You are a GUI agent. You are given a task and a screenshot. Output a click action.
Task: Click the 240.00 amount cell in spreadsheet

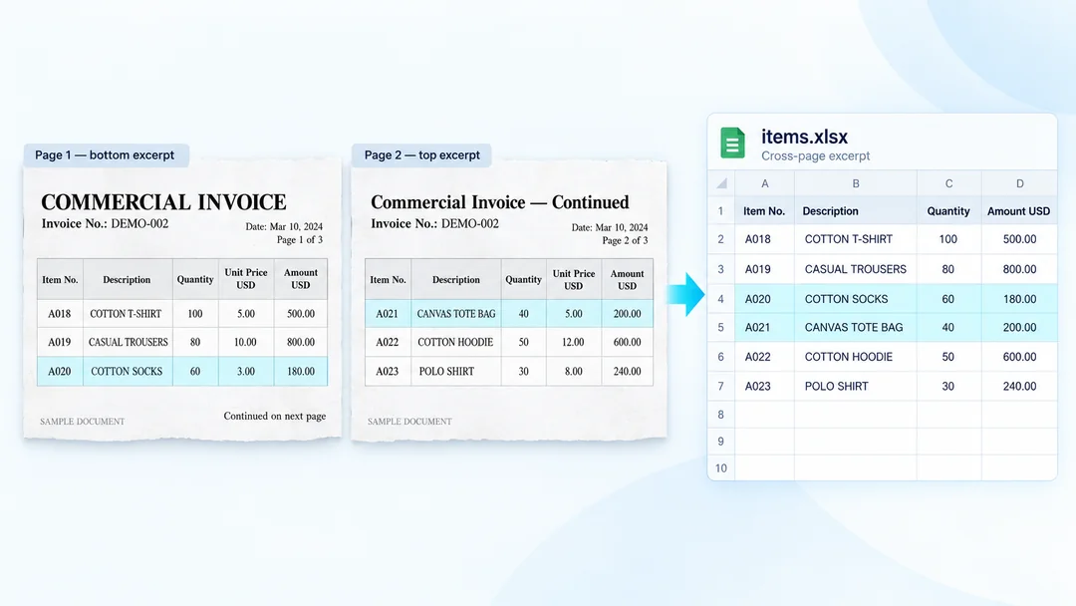click(1019, 387)
